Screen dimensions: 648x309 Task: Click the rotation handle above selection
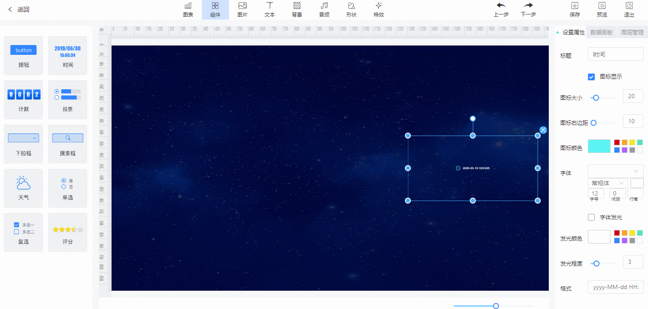[473, 119]
